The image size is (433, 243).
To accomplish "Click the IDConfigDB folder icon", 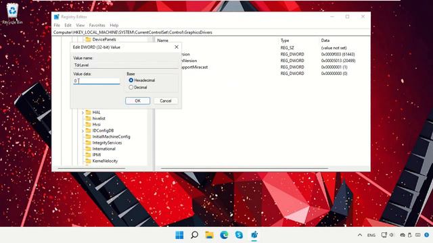I will (89, 130).
